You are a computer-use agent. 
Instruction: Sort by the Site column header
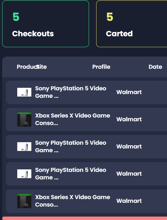pyautogui.click(x=42, y=67)
